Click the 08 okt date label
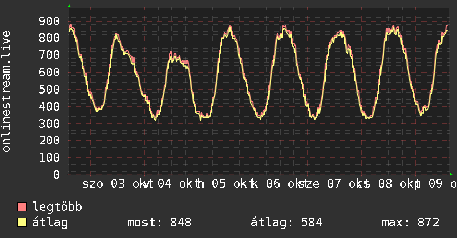 (396, 184)
